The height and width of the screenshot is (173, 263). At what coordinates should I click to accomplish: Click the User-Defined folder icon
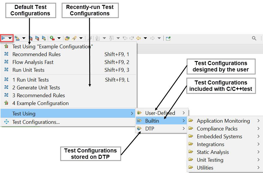pyautogui.click(x=139, y=113)
